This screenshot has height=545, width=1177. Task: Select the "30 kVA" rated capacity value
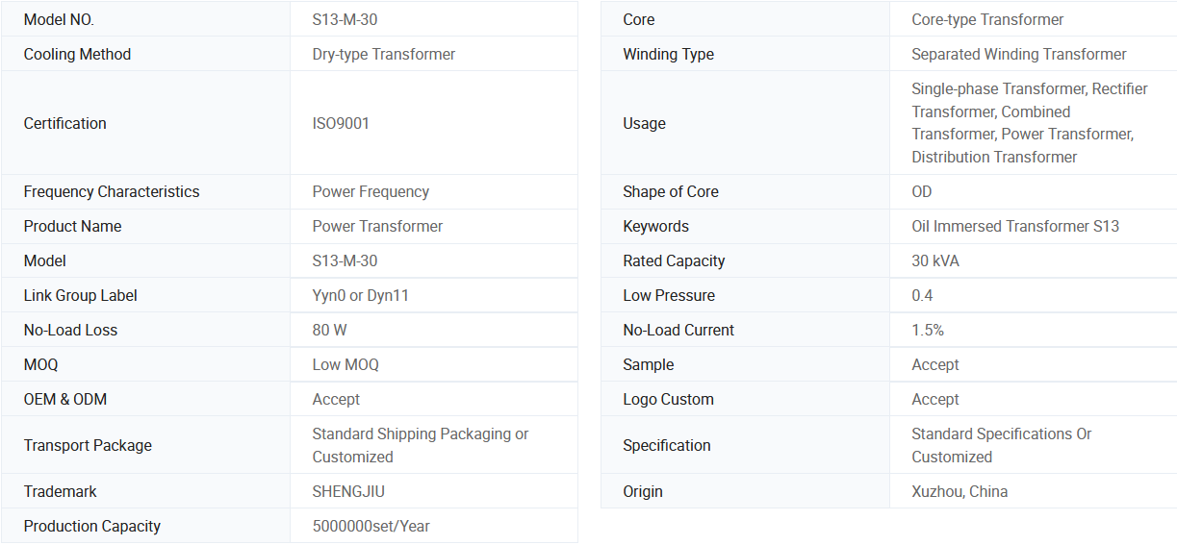[935, 260]
